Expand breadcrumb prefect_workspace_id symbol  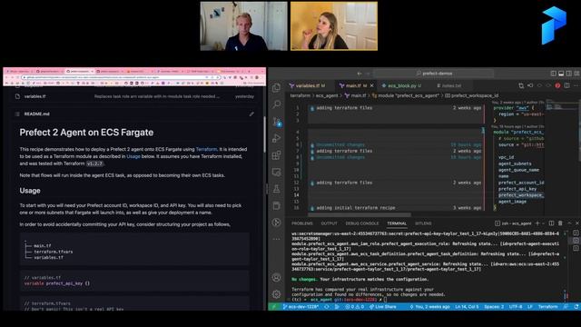(x=471, y=95)
